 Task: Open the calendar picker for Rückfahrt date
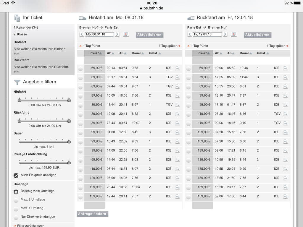coord(234,34)
